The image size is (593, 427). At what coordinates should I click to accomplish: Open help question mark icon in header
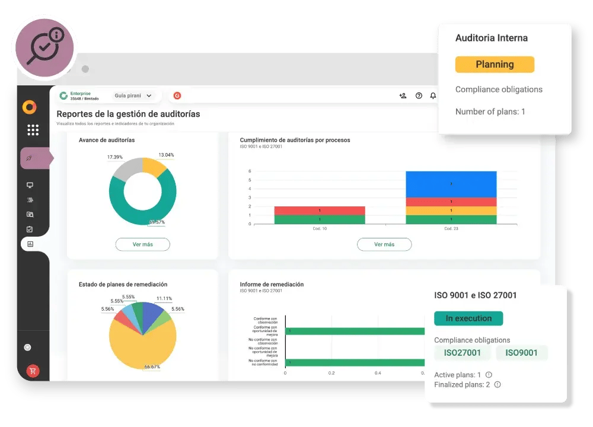click(x=419, y=95)
